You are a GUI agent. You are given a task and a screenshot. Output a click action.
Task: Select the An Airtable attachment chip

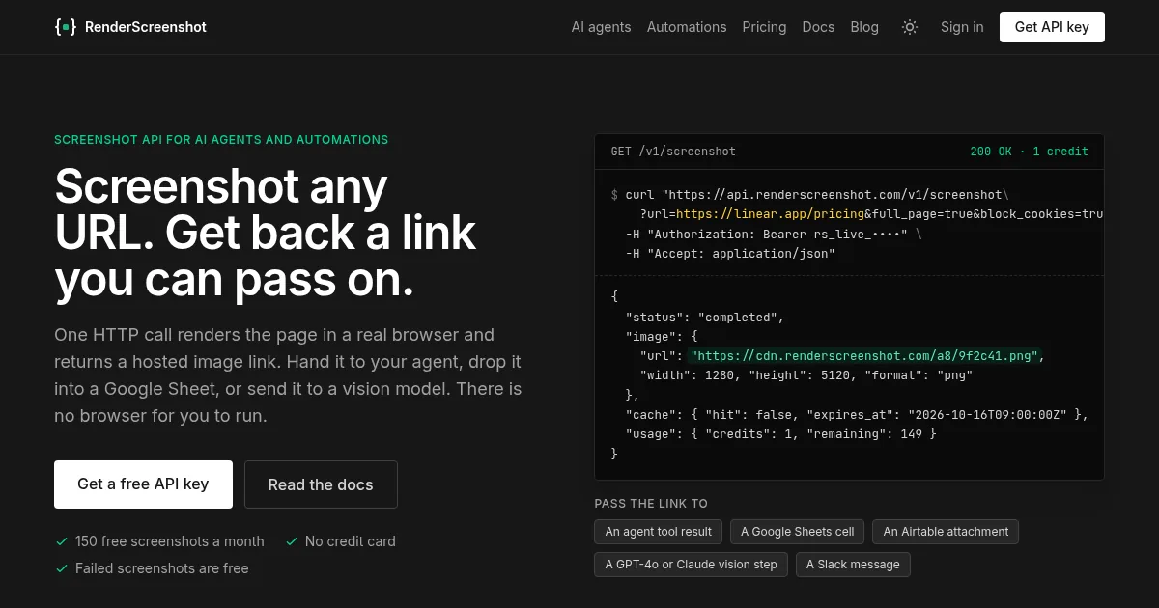(x=946, y=532)
